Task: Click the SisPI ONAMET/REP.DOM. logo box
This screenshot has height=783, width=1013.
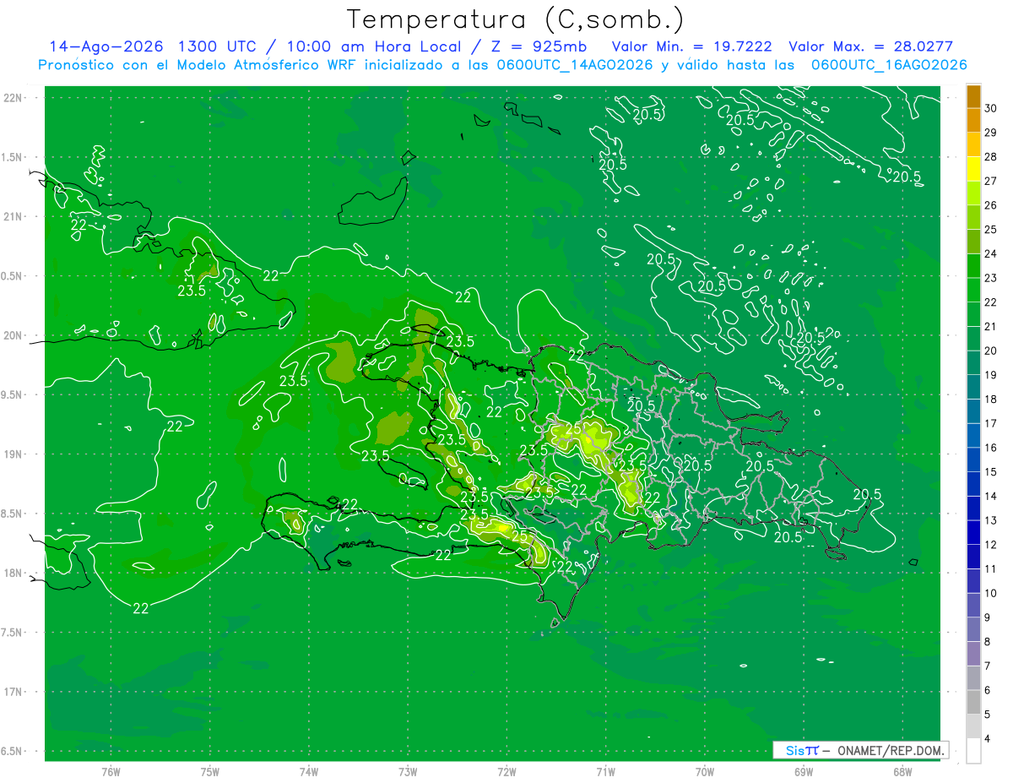Action: [860, 750]
